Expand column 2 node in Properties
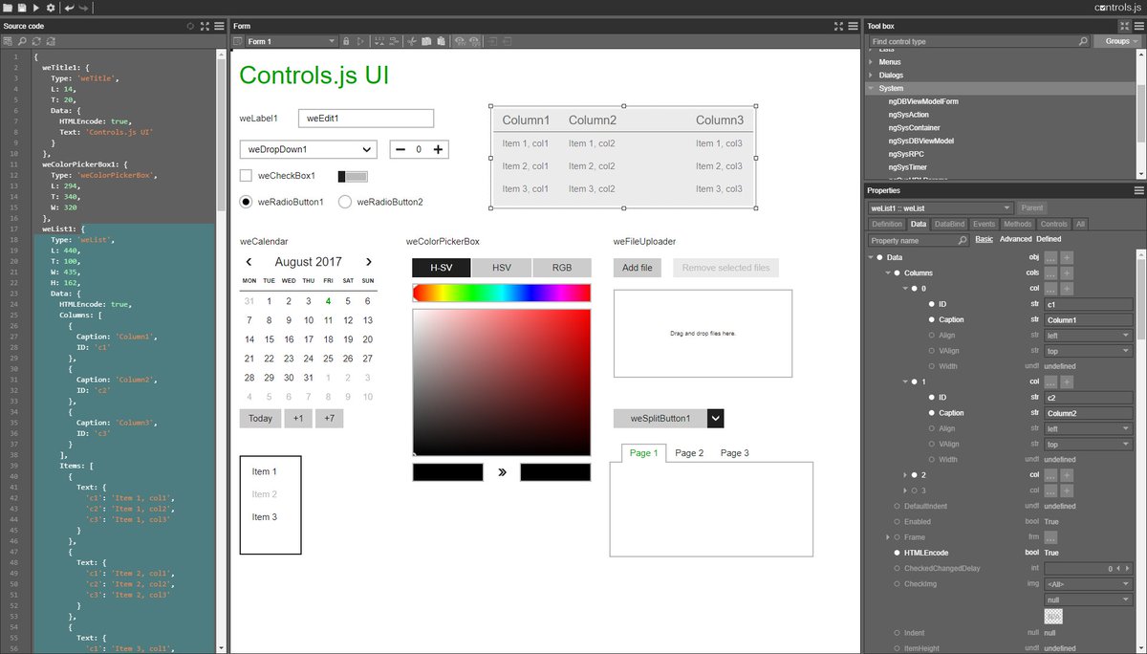 coord(905,474)
